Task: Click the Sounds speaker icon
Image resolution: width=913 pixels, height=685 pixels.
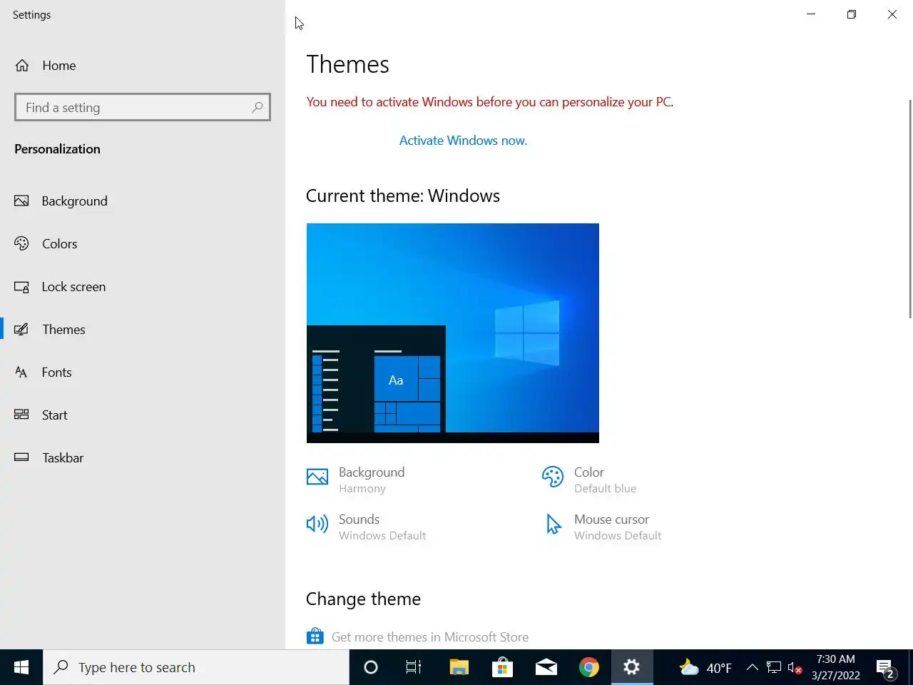Action: click(317, 524)
